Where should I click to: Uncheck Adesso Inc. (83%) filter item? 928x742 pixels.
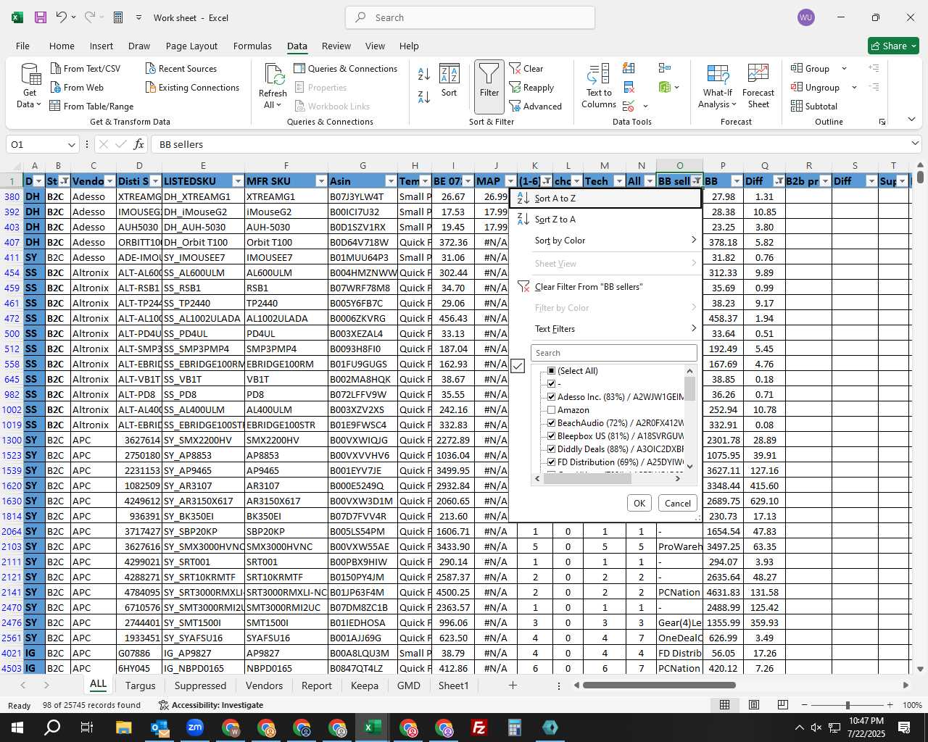pyautogui.click(x=551, y=396)
